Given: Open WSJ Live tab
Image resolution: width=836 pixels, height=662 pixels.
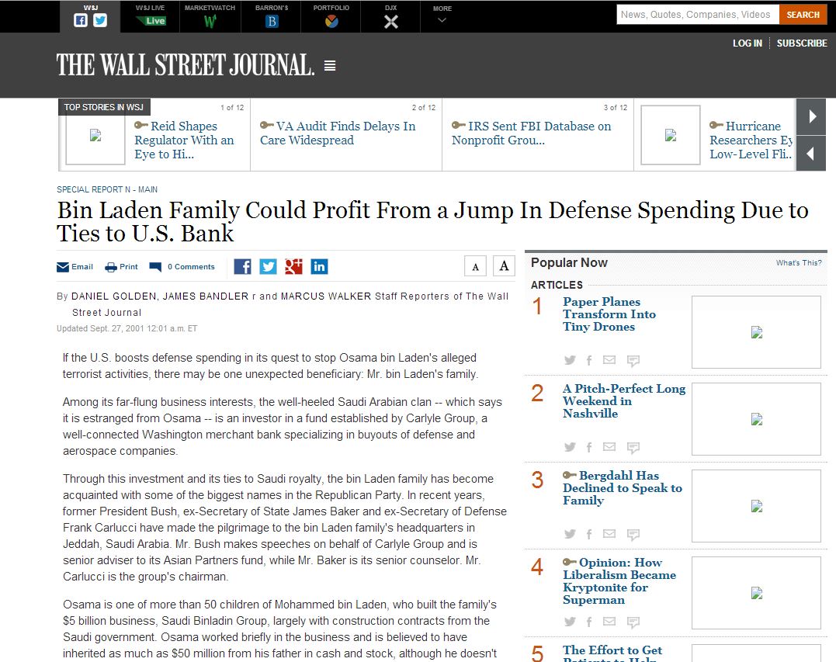Looking at the screenshot, I should coord(151,16).
